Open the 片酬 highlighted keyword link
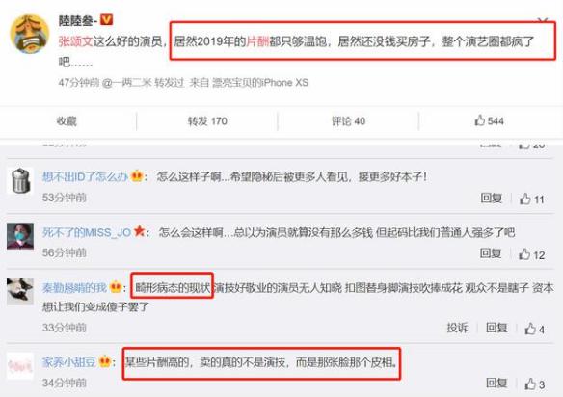563x397 pixels. click(257, 41)
